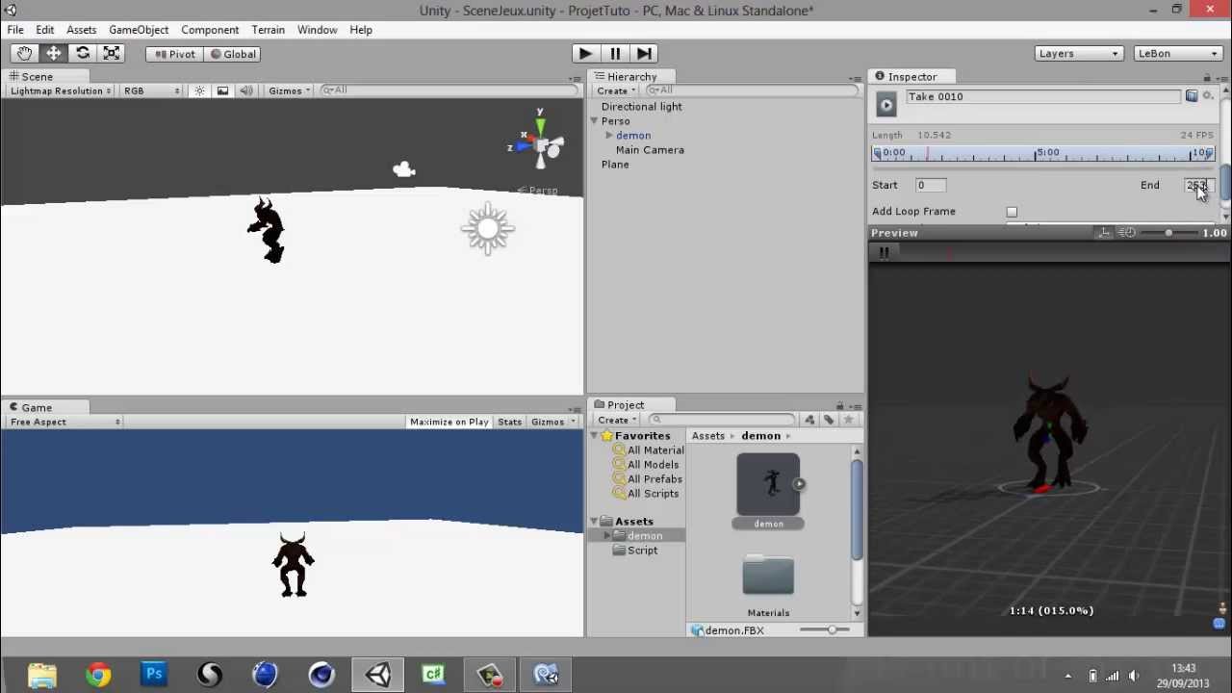Screen dimensions: 1232x693
Task: Click search by label icon in Project
Action: pyautogui.click(x=829, y=421)
